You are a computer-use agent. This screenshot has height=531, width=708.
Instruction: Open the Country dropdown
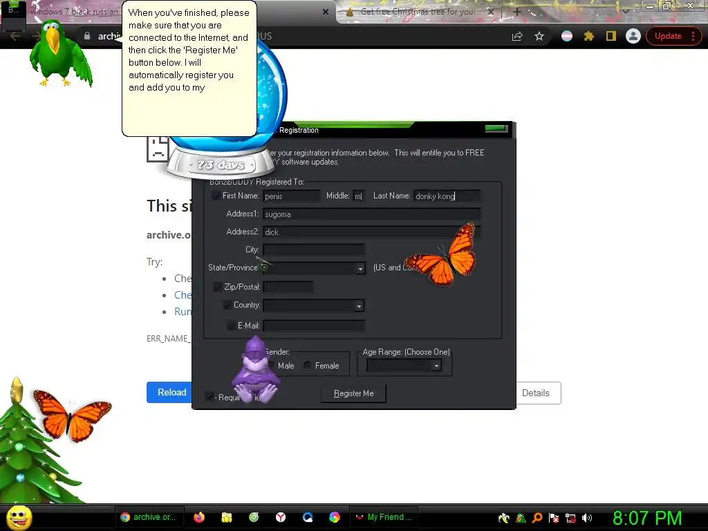[359, 306]
